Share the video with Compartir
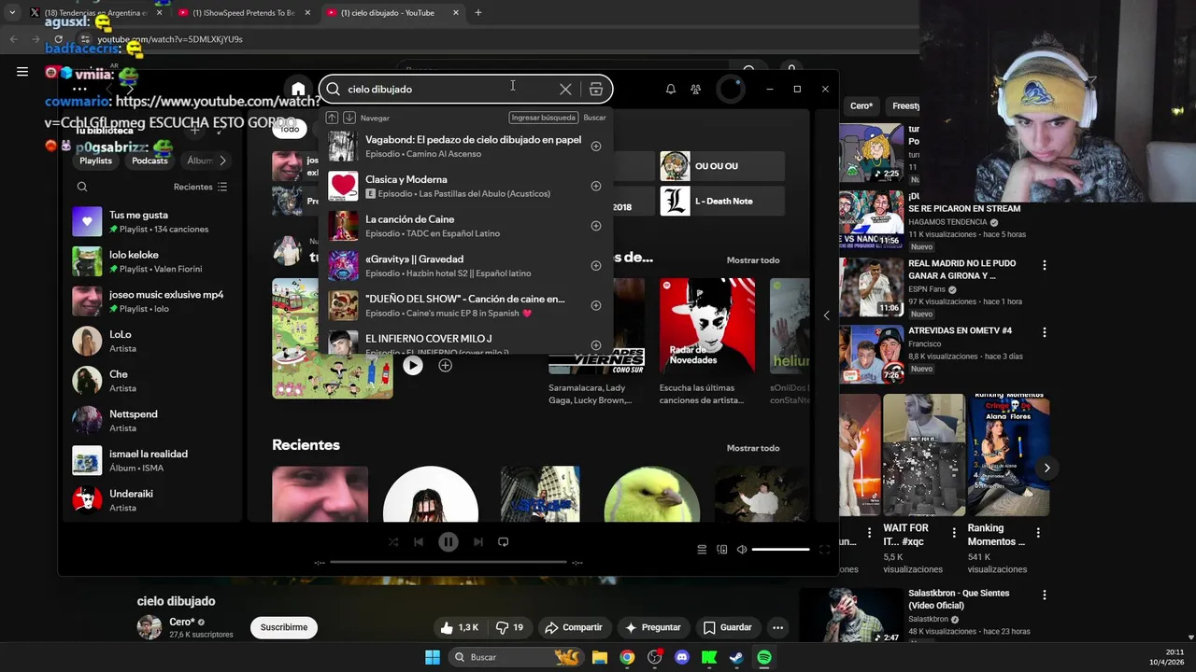This screenshot has height=672, width=1196. (574, 627)
